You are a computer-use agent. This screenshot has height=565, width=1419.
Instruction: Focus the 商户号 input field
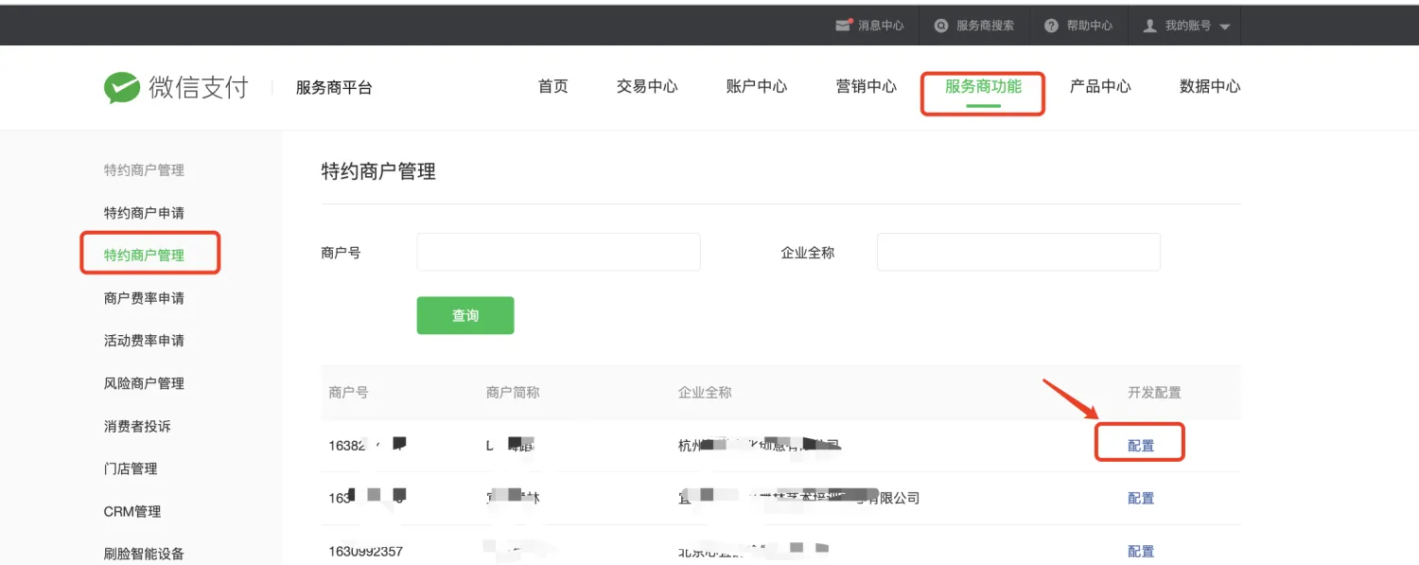tap(558, 253)
